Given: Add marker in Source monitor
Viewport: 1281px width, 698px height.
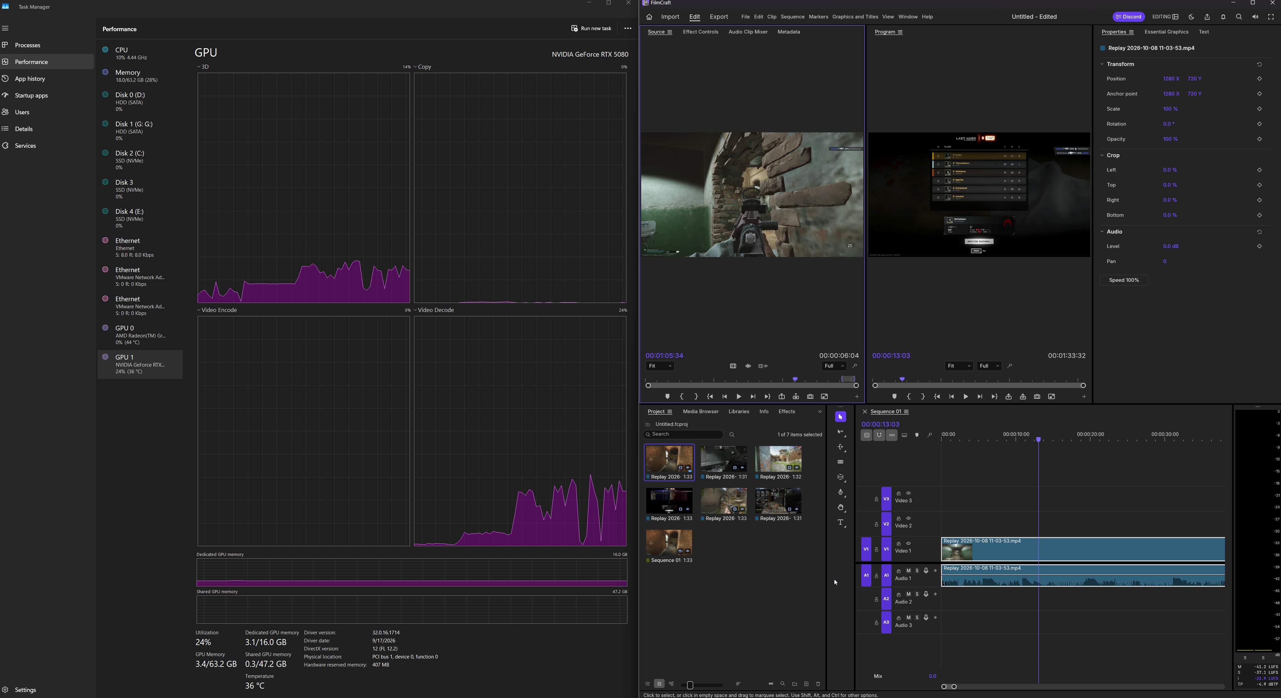Looking at the screenshot, I should pyautogui.click(x=667, y=397).
